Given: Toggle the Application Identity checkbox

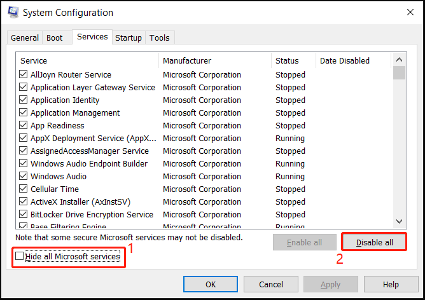Looking at the screenshot, I should 24,100.
